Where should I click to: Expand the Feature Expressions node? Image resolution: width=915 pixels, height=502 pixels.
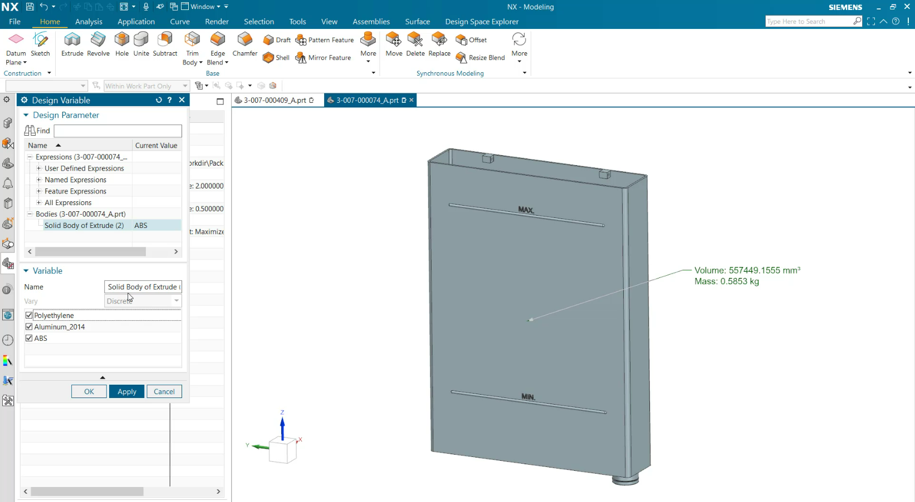(x=39, y=191)
